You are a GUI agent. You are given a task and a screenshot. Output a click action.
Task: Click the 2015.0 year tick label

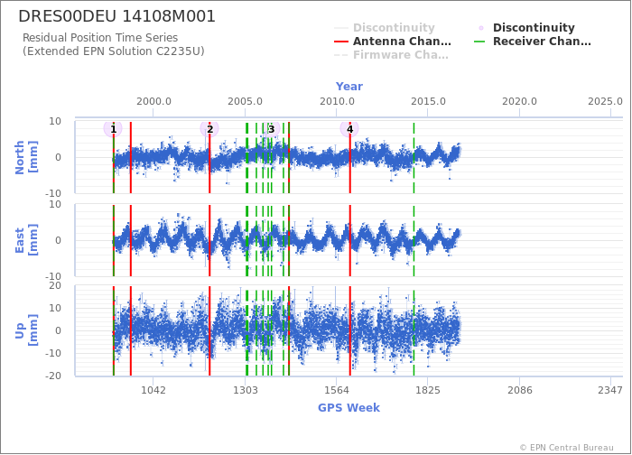point(428,101)
